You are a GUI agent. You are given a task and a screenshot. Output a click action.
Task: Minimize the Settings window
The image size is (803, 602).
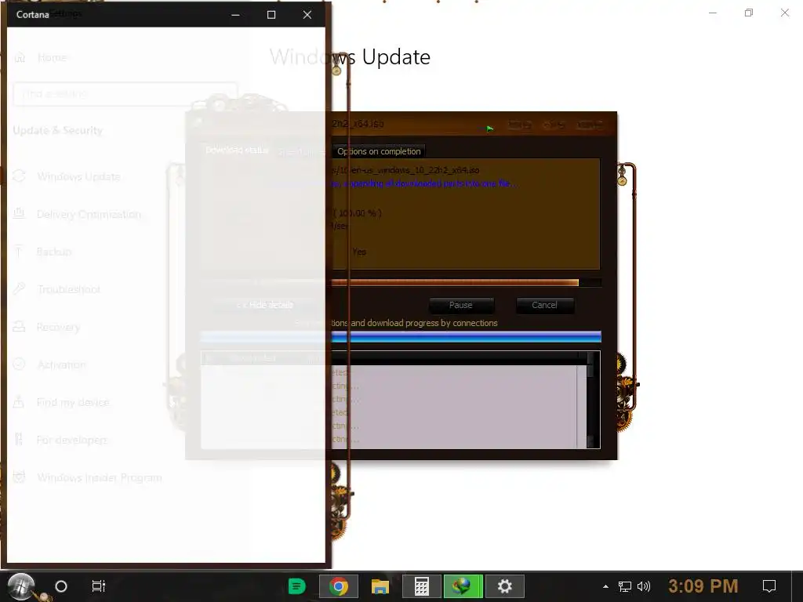point(713,13)
